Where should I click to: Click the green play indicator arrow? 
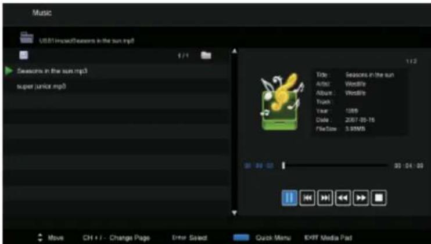point(9,71)
